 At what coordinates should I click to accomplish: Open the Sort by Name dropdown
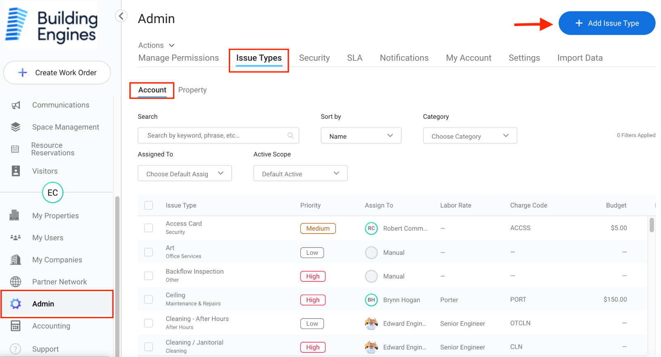[x=361, y=136]
